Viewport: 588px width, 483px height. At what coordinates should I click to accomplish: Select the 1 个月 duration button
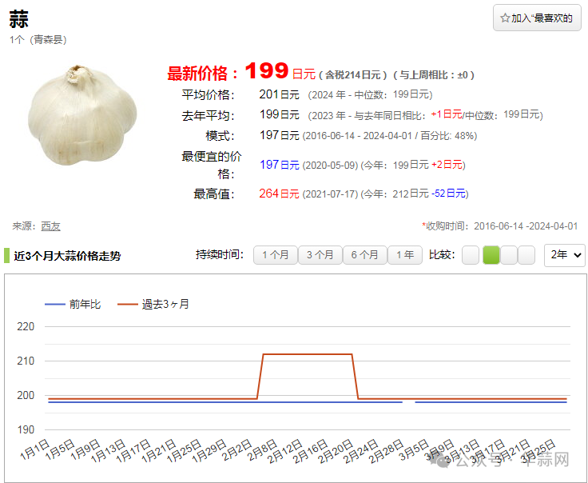276,255
